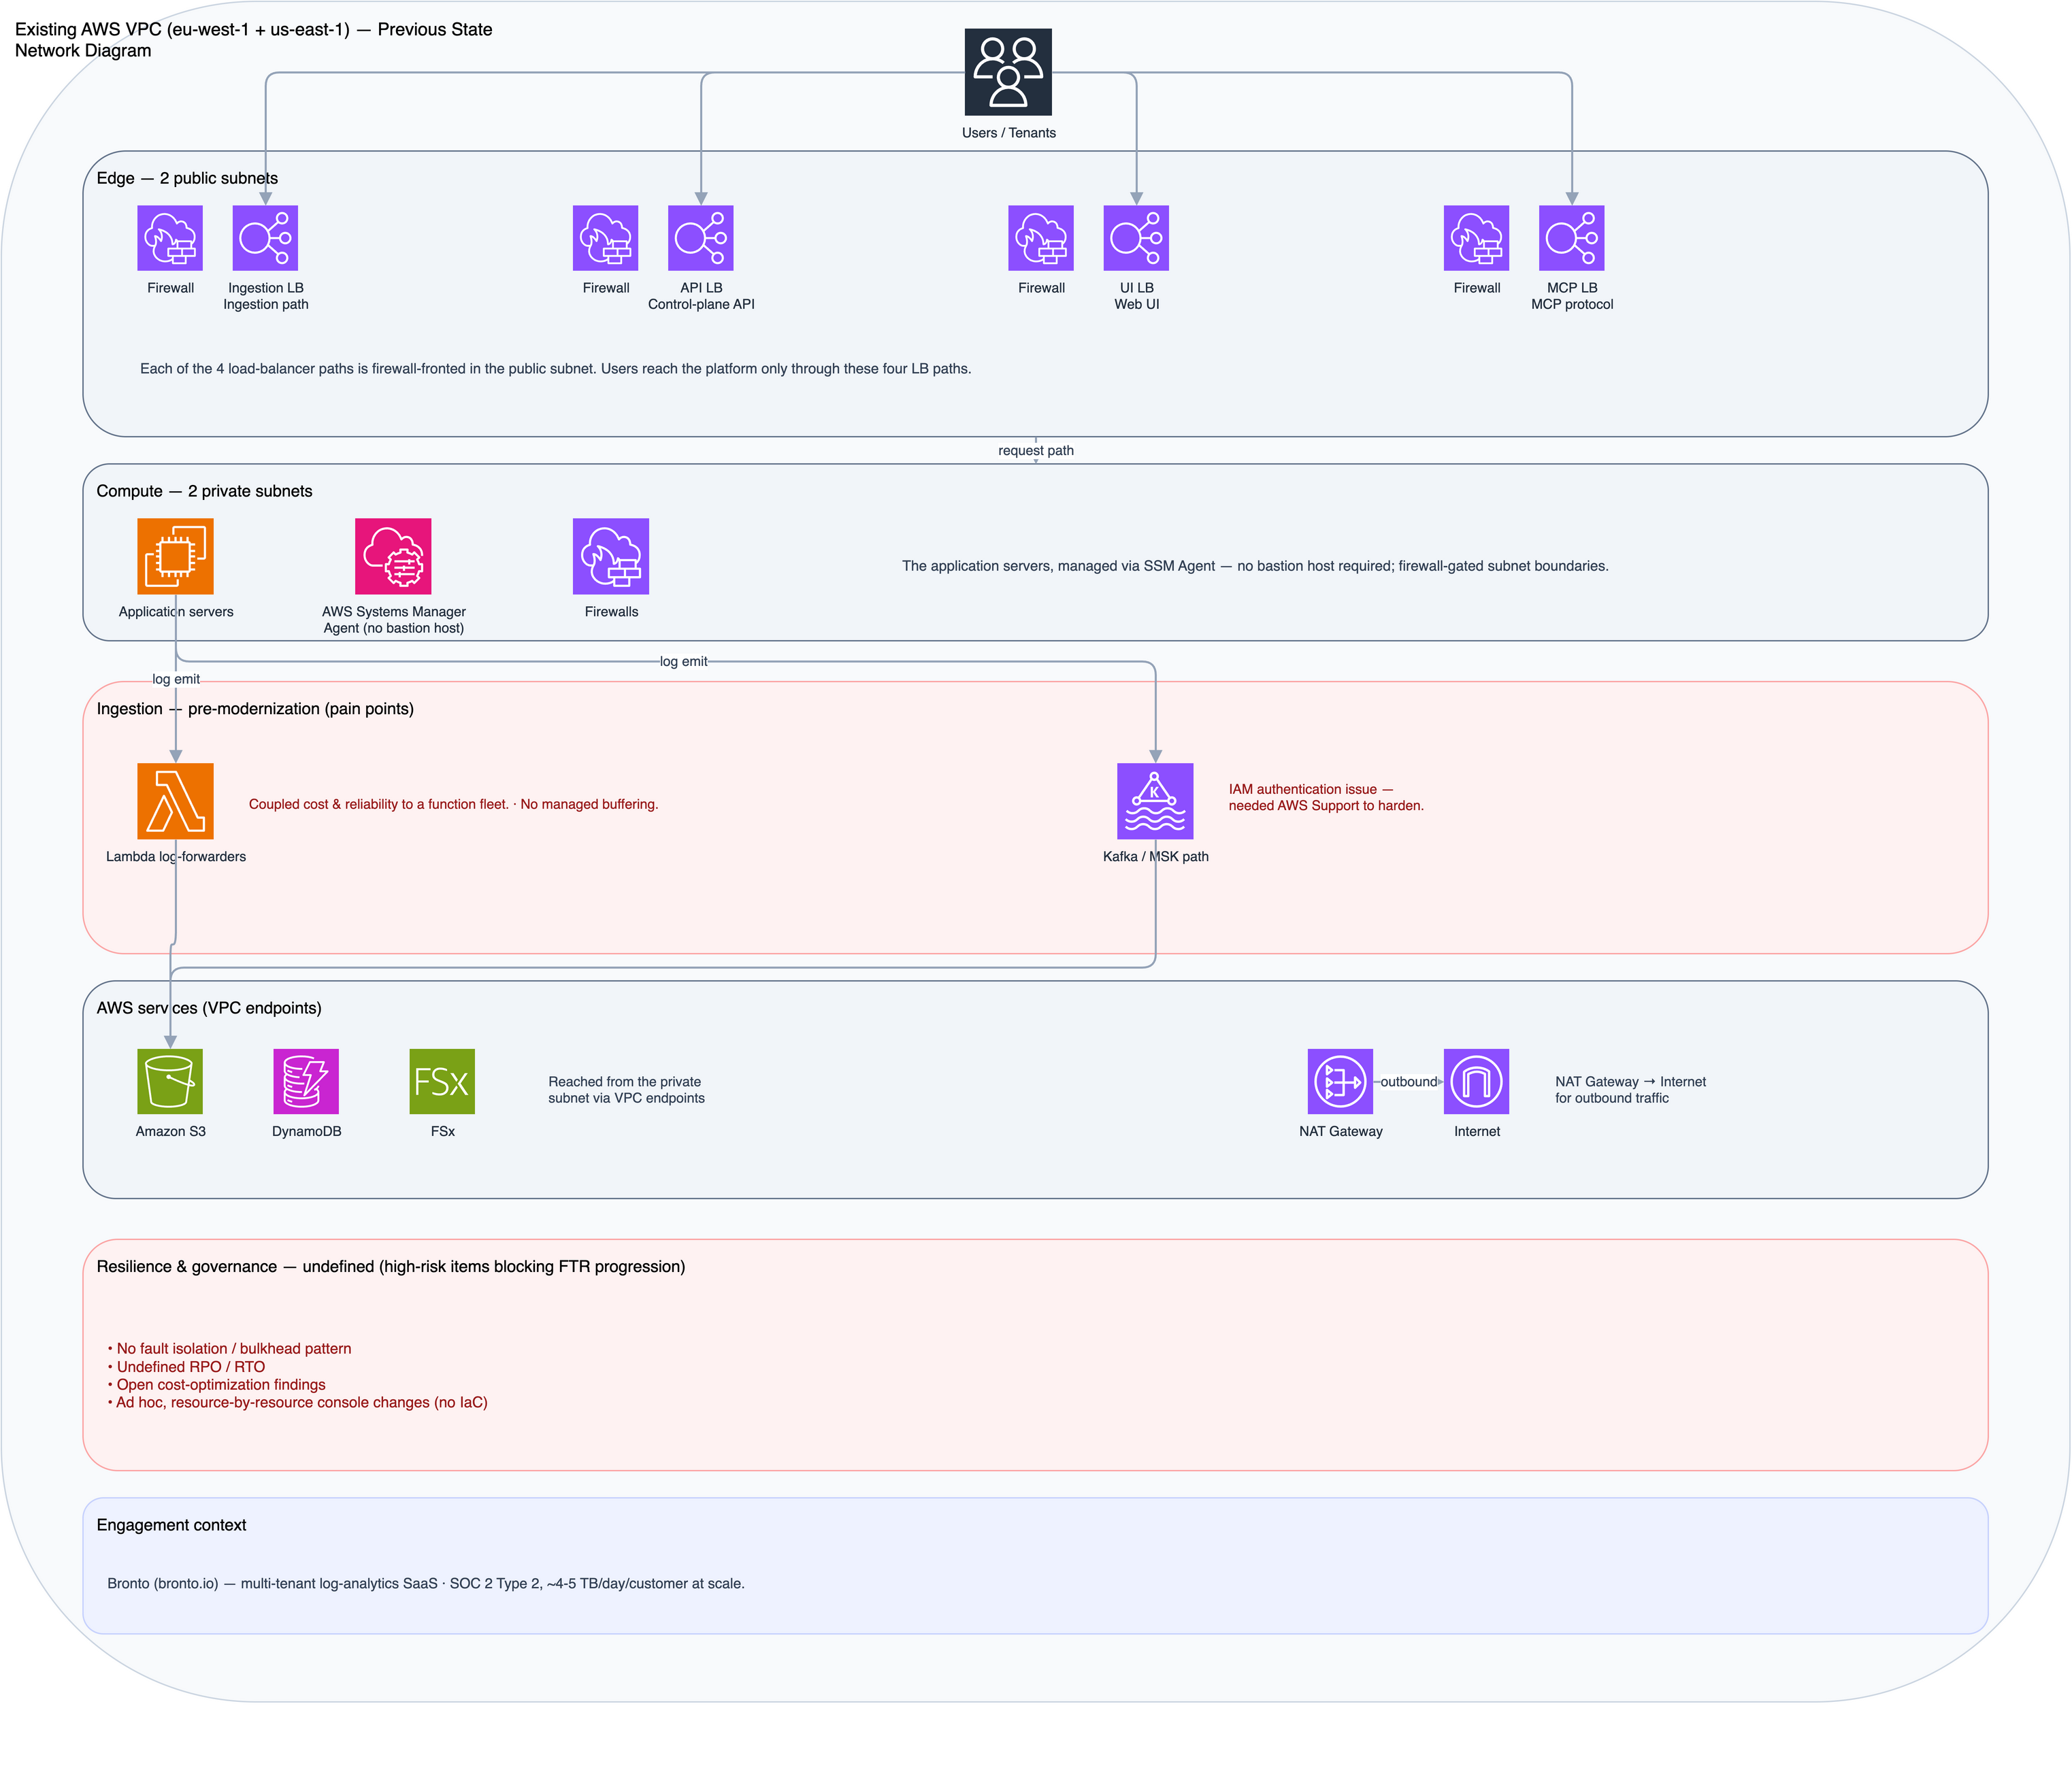Click the 'AWS services (VPC endpoints)' title

[209, 1007]
